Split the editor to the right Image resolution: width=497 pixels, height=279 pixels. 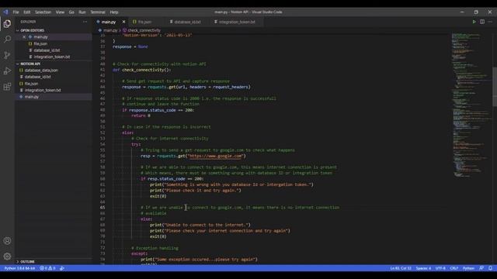[482, 22]
